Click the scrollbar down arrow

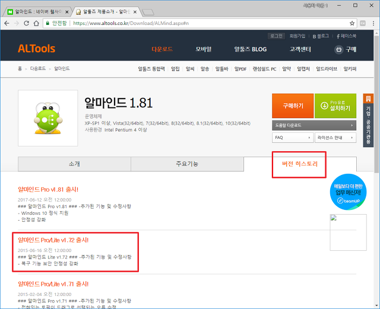[x=376, y=305]
